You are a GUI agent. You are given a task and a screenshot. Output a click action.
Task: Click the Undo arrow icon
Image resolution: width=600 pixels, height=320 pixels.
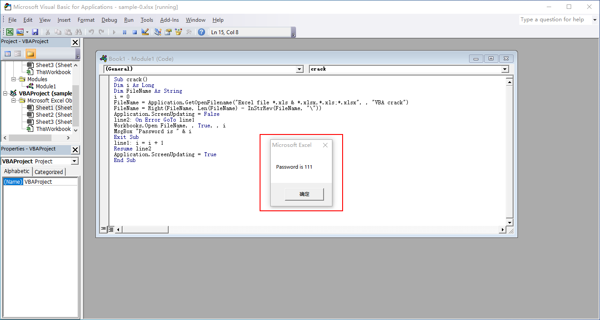click(91, 32)
